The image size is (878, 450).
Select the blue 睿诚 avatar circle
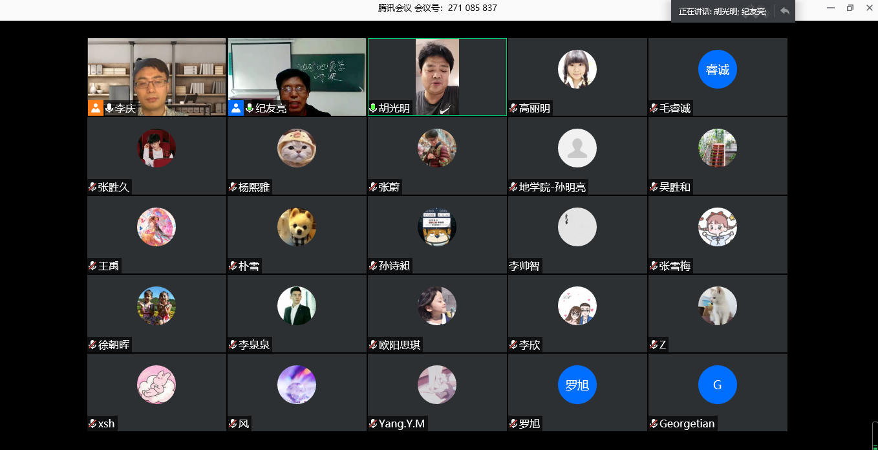tap(718, 69)
